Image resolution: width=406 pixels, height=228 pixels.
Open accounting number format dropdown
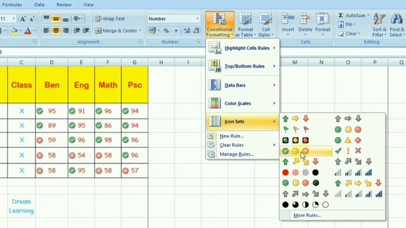pos(158,31)
